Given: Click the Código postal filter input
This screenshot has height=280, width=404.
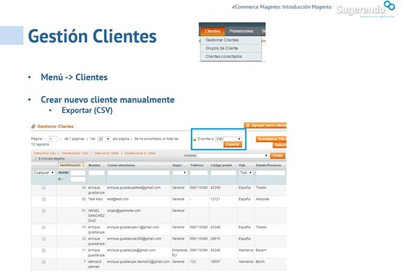Looking at the screenshot, I should [223, 173].
